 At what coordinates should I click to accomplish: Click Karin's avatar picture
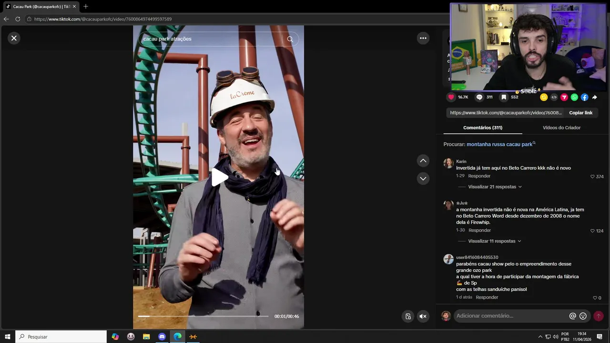coord(448,163)
